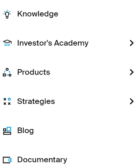
Task: Click the Knowledge lightbulb icon
Action: [x=7, y=14]
